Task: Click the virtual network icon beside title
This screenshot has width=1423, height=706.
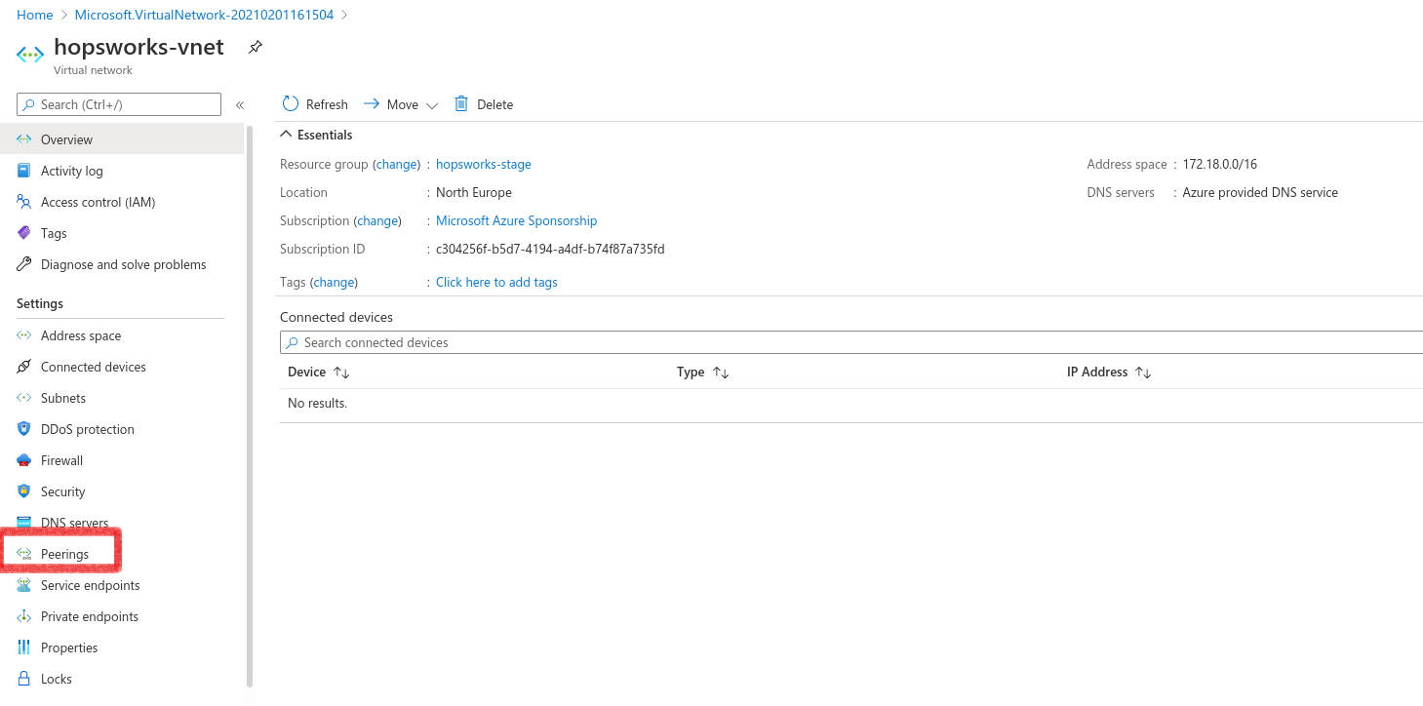Action: 30,55
